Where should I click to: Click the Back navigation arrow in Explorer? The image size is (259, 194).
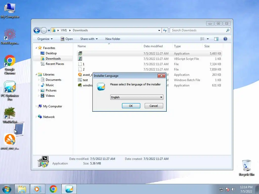pyautogui.click(x=37, y=30)
